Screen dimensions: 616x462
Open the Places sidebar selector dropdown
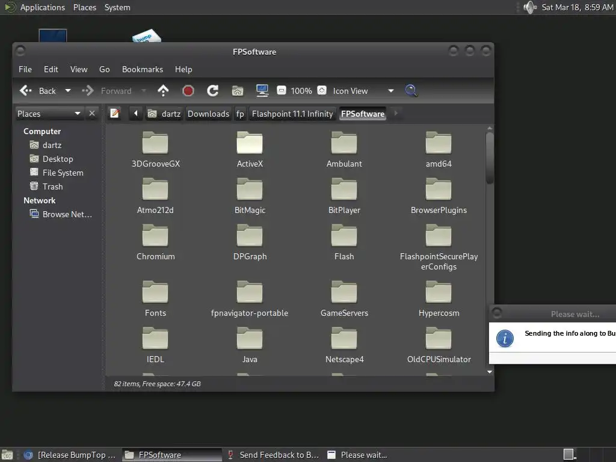pos(49,114)
